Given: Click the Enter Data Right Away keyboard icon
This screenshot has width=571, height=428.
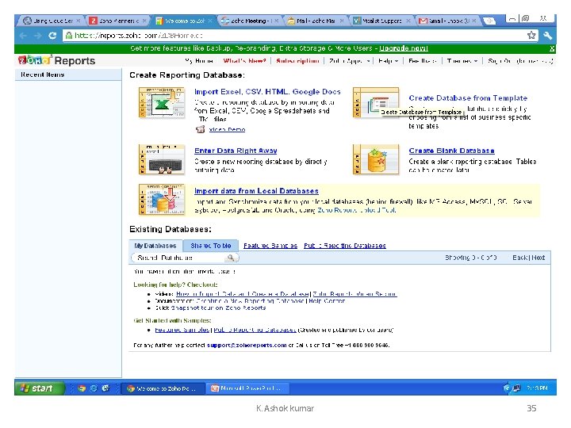Looking at the screenshot, I should [161, 159].
